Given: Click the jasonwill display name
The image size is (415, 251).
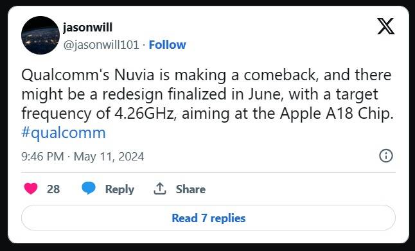Looking at the screenshot, I should pyautogui.click(x=88, y=28).
